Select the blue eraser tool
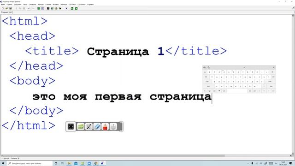Image resolution: width=295 pixels, height=166 pixels. tap(97, 126)
